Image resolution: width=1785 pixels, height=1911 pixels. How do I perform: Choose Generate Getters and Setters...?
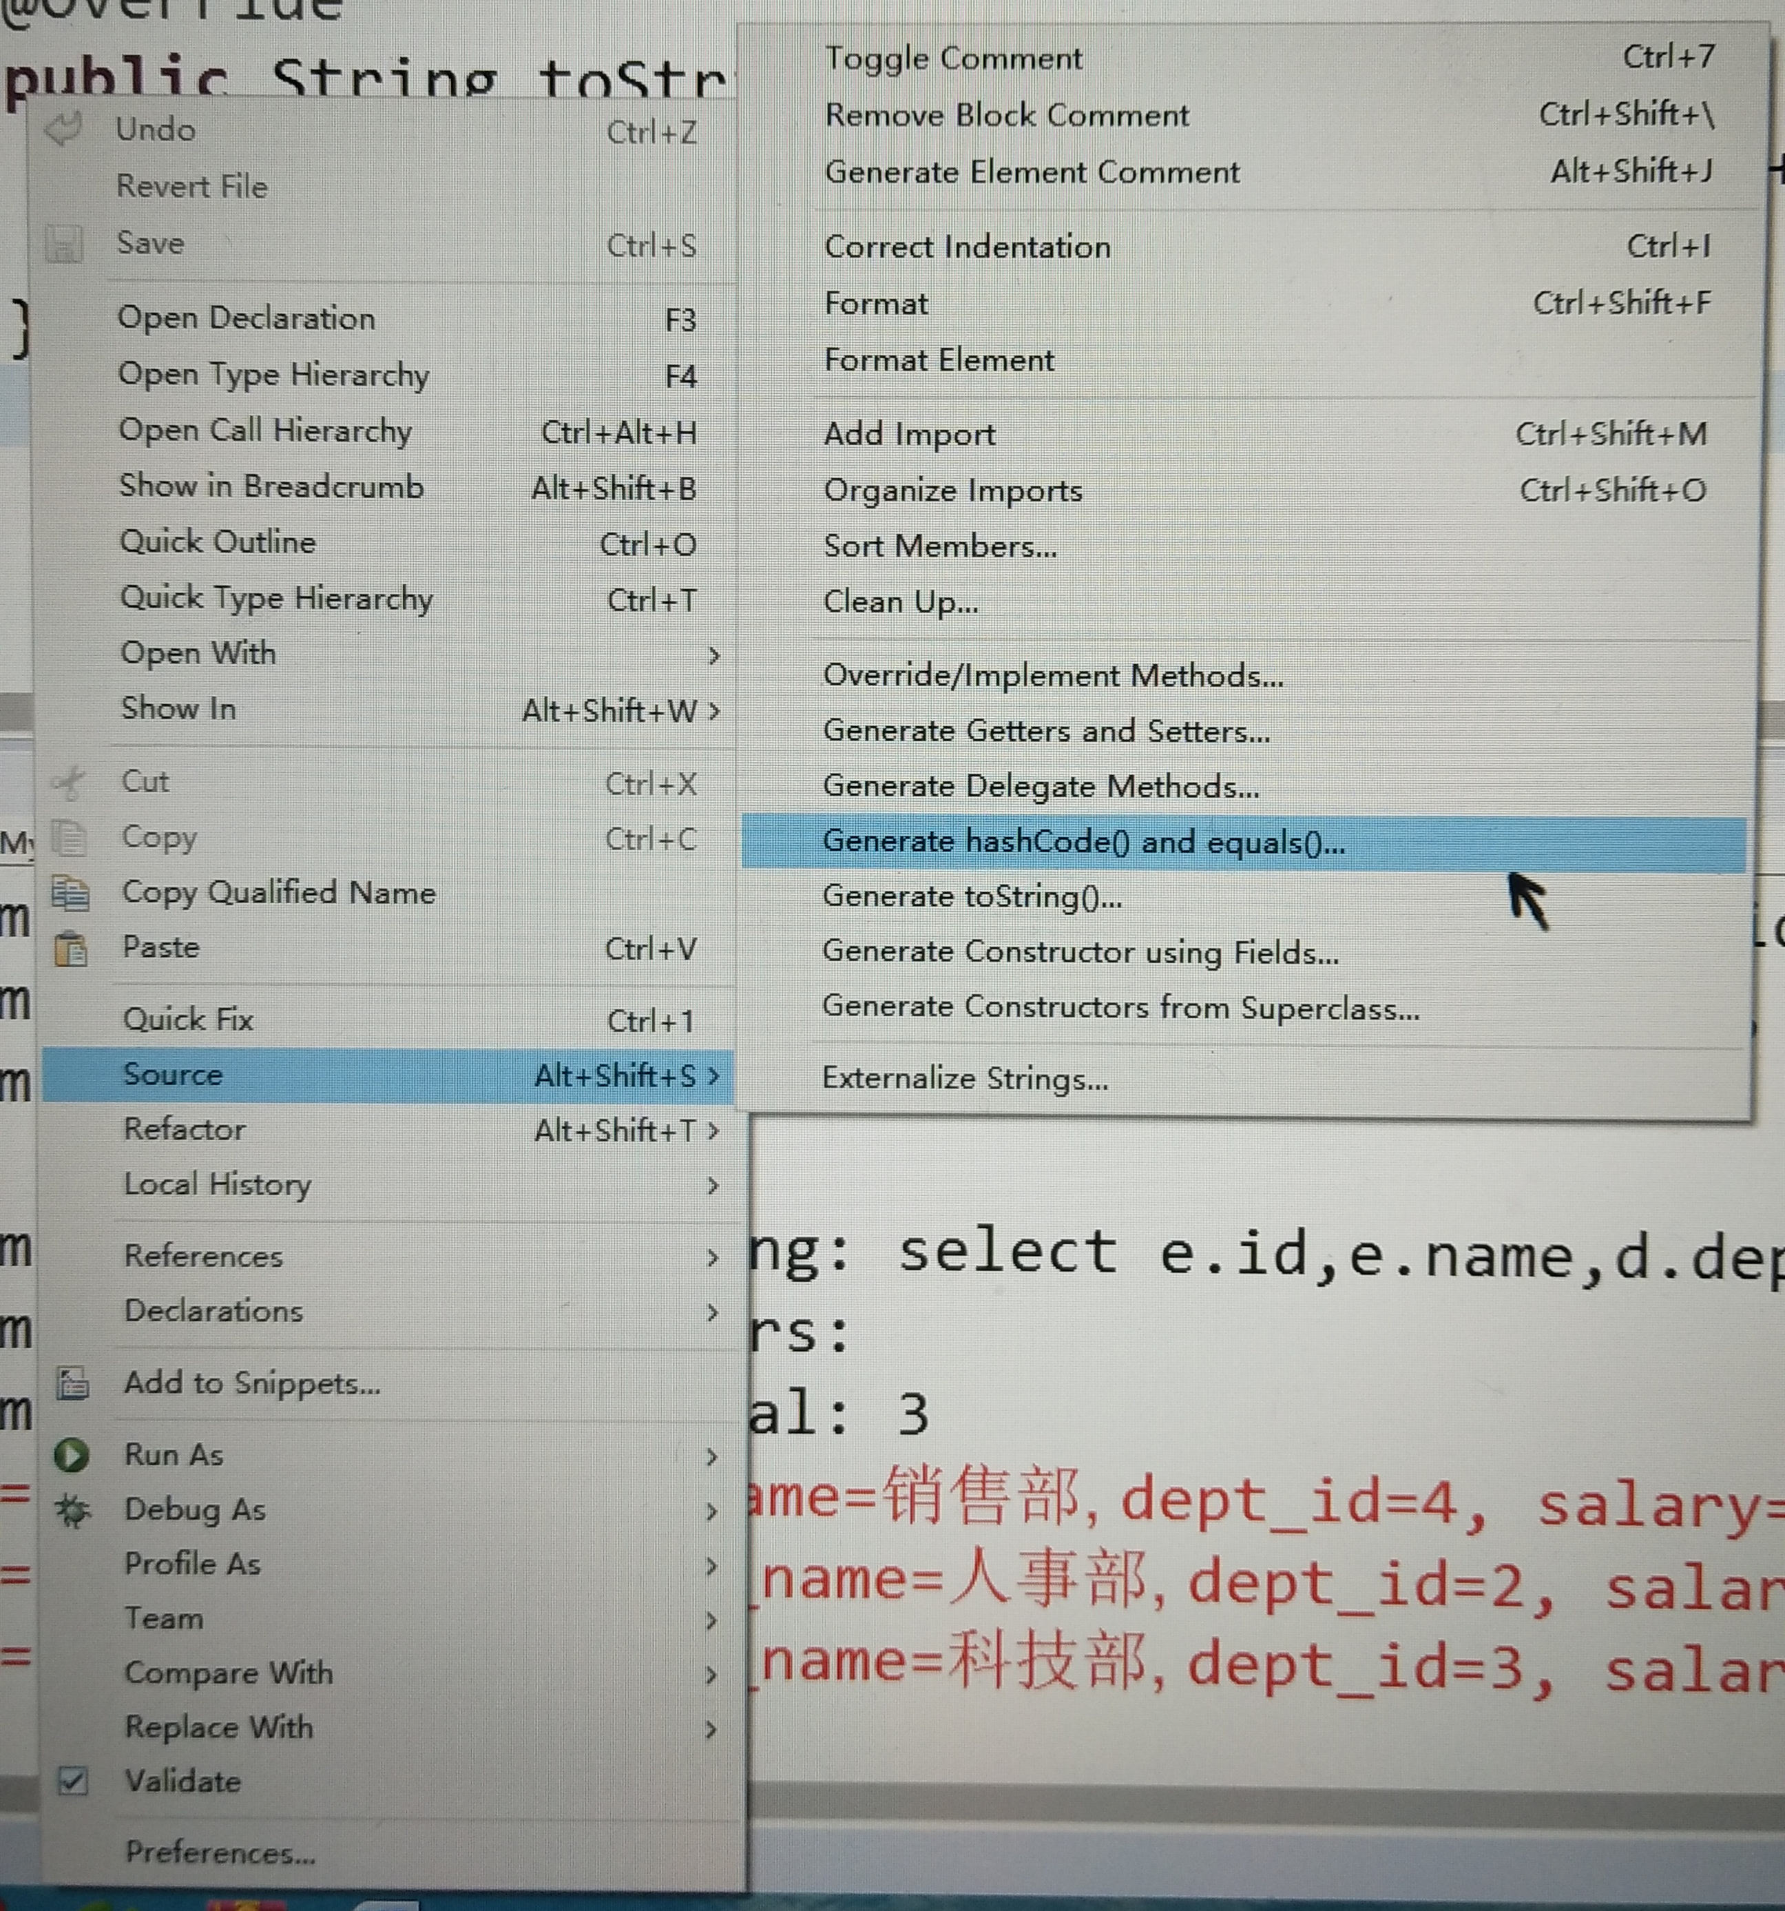1046,732
